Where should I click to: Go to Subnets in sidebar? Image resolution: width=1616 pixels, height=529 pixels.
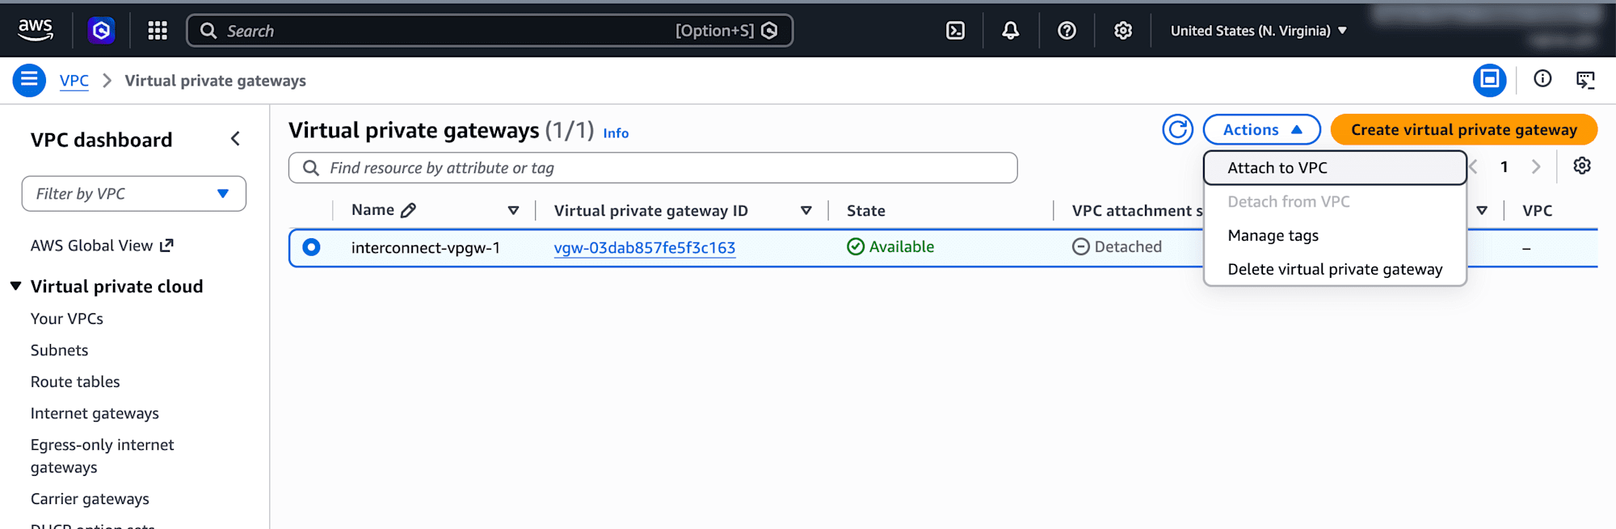tap(60, 351)
